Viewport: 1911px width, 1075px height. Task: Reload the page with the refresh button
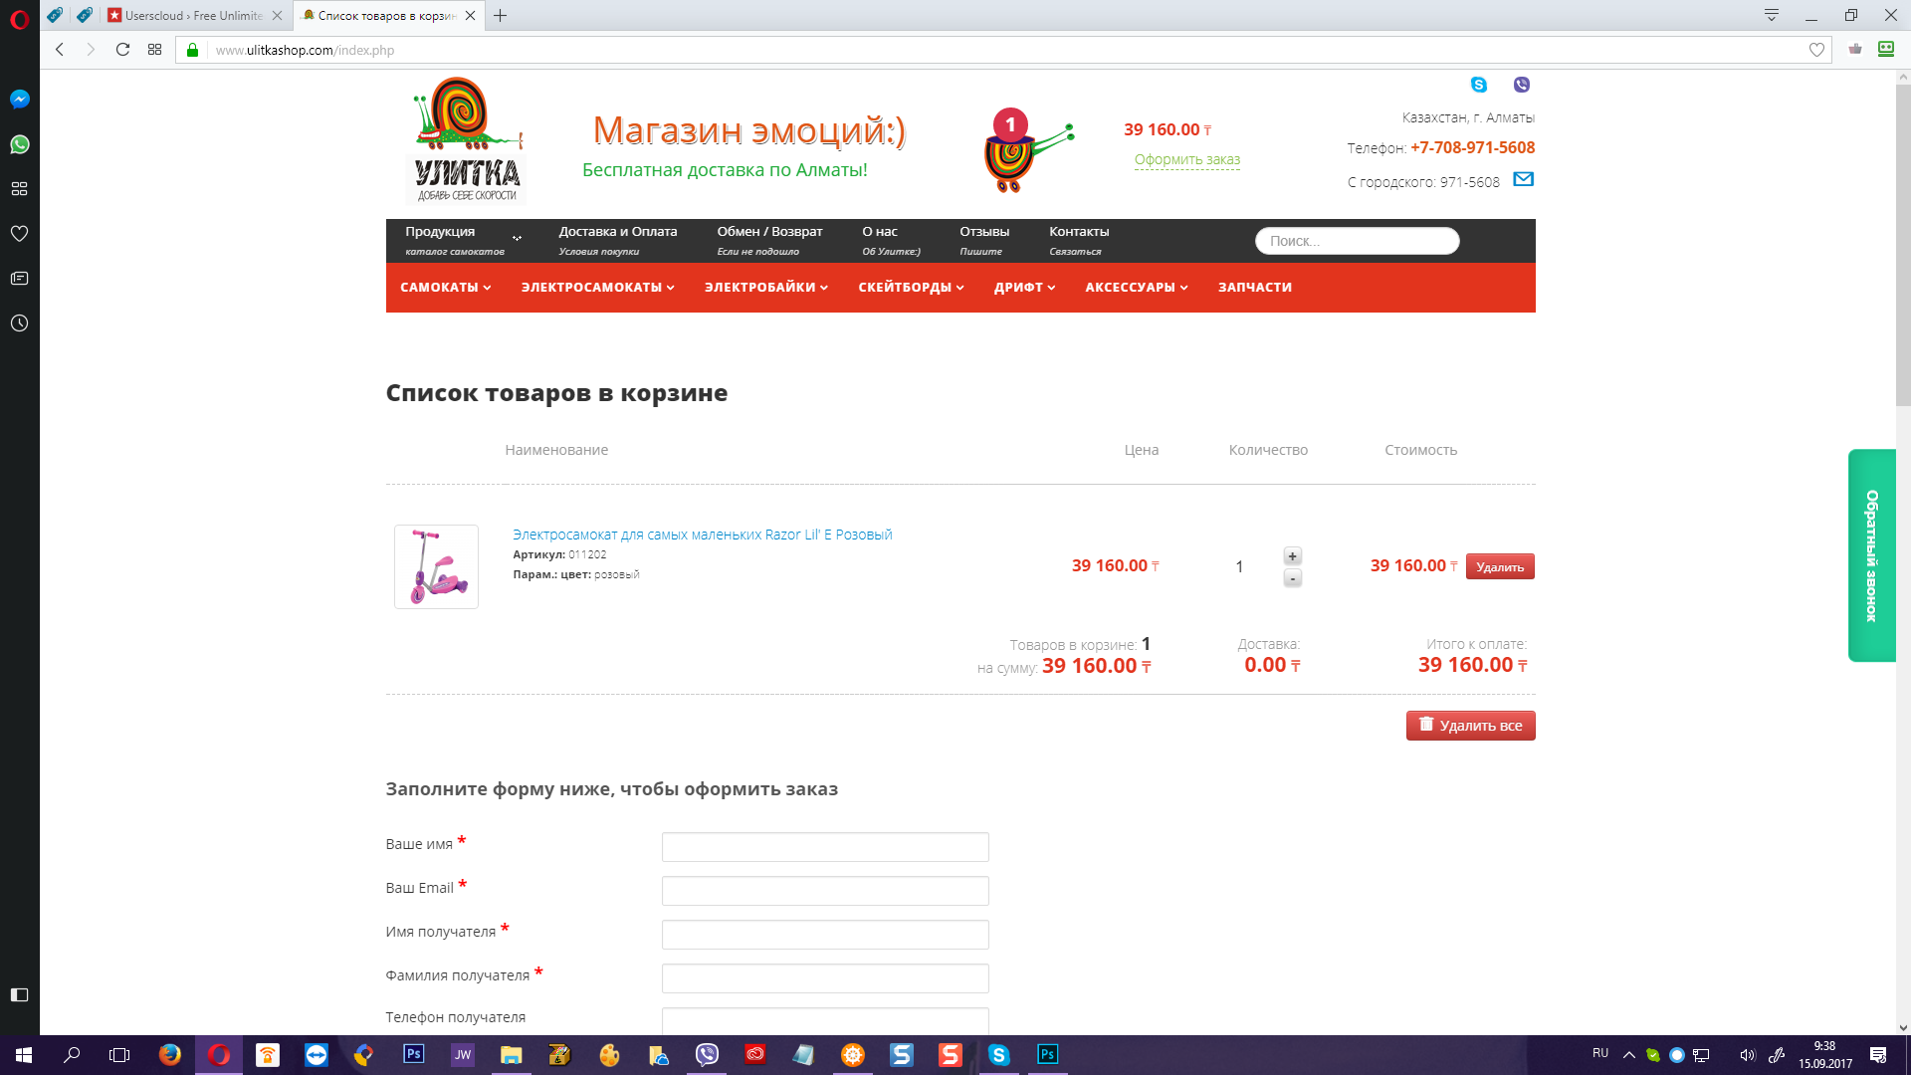[122, 50]
